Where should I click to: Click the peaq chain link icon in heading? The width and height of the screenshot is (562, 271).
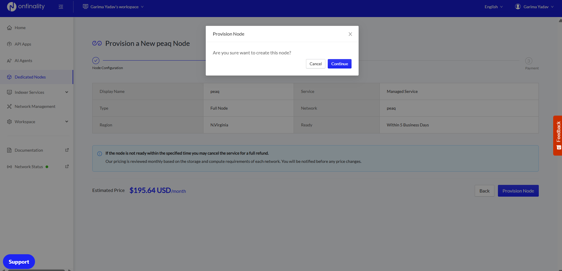(97, 44)
